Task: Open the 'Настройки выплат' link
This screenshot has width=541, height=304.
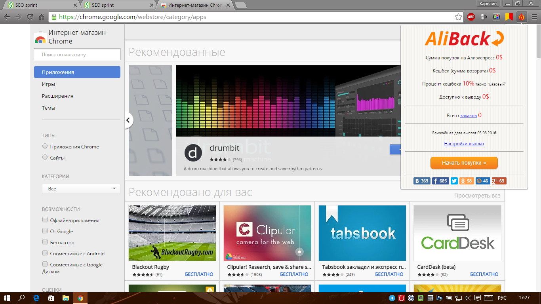Action: point(464,144)
